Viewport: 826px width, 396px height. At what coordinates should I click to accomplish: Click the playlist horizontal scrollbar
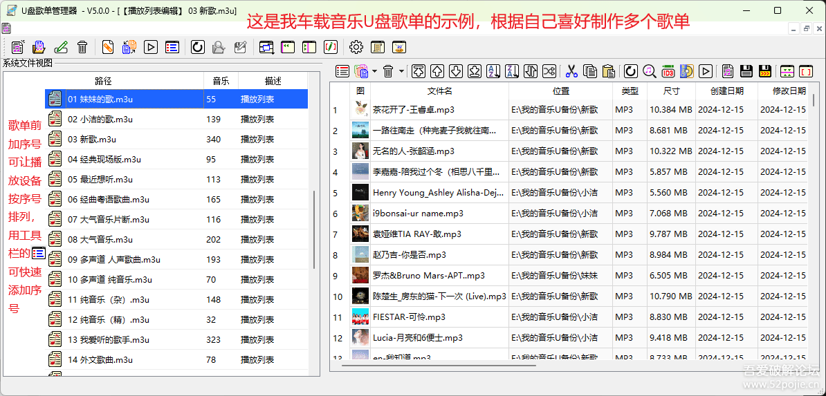click(x=439, y=364)
